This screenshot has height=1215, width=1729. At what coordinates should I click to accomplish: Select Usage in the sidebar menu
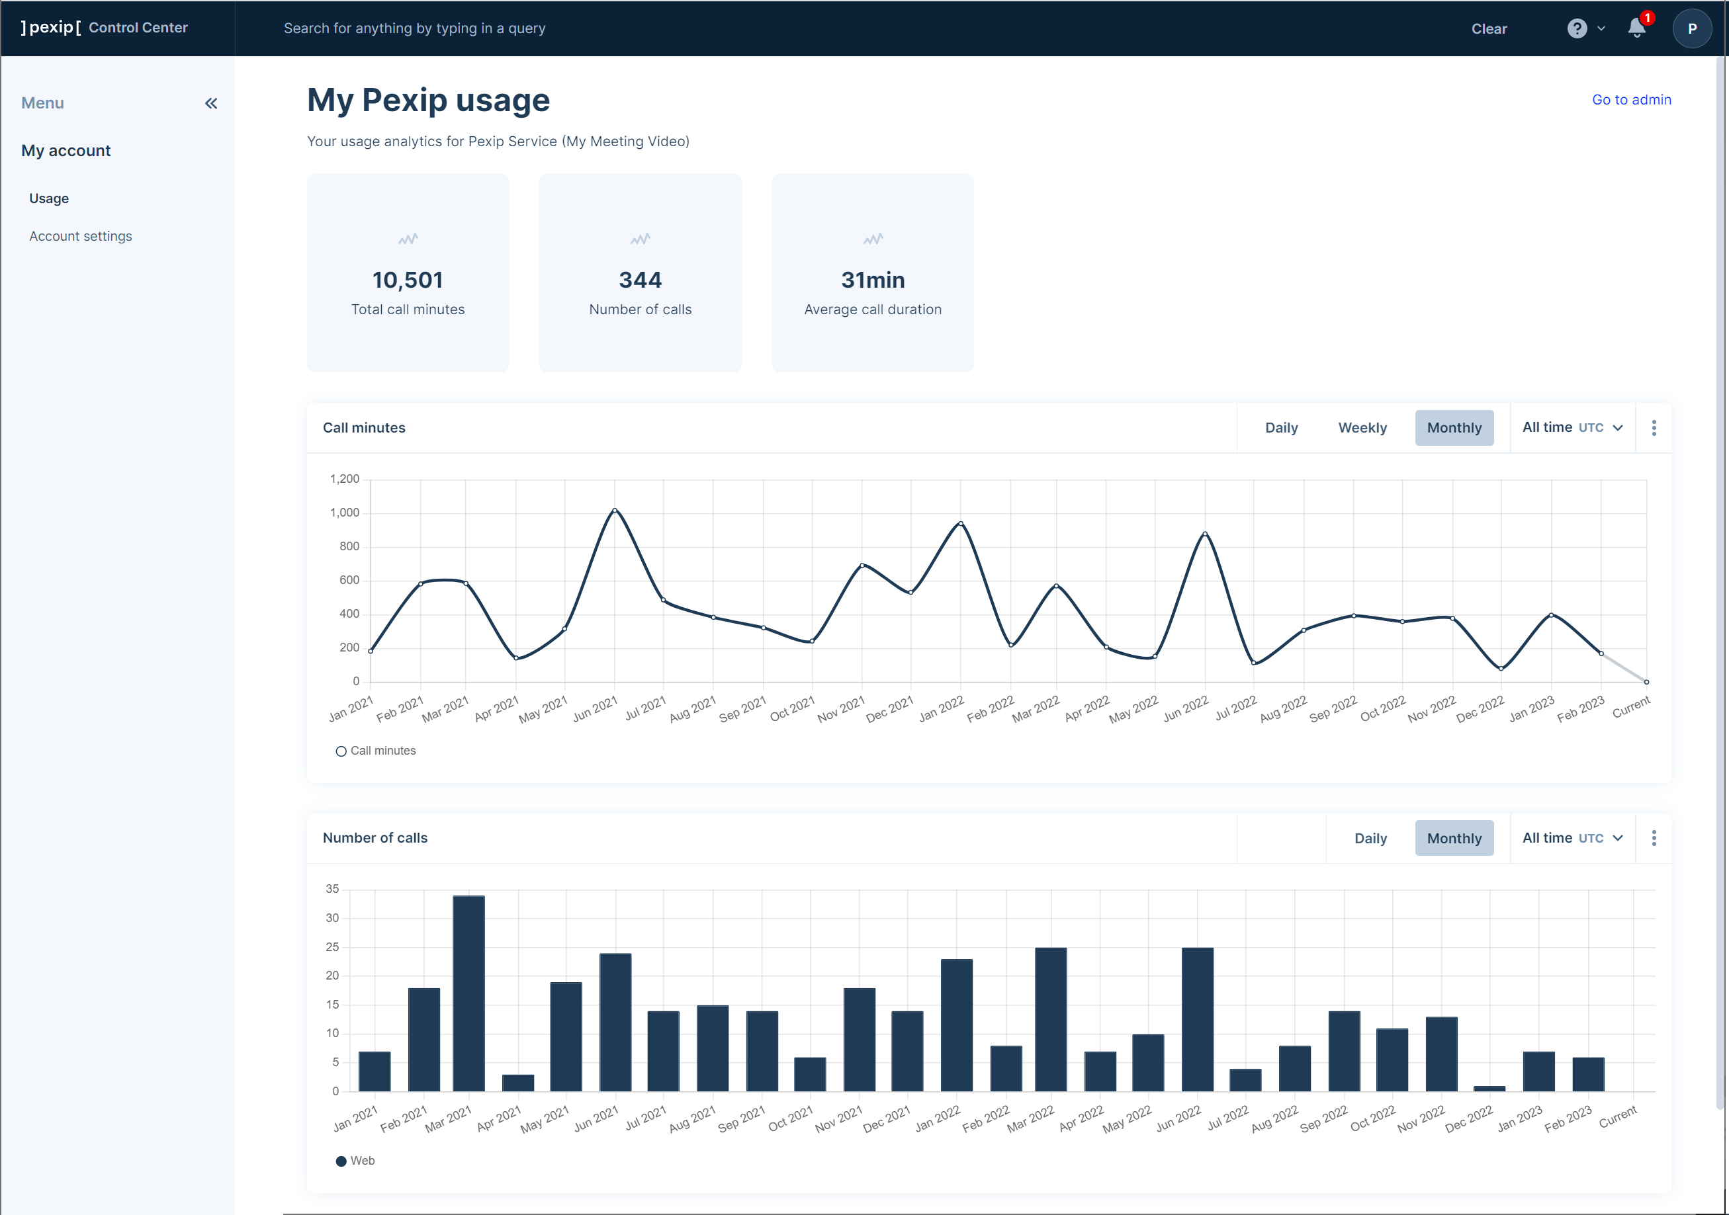coord(49,198)
